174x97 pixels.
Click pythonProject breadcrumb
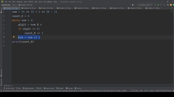(x=6, y=5)
